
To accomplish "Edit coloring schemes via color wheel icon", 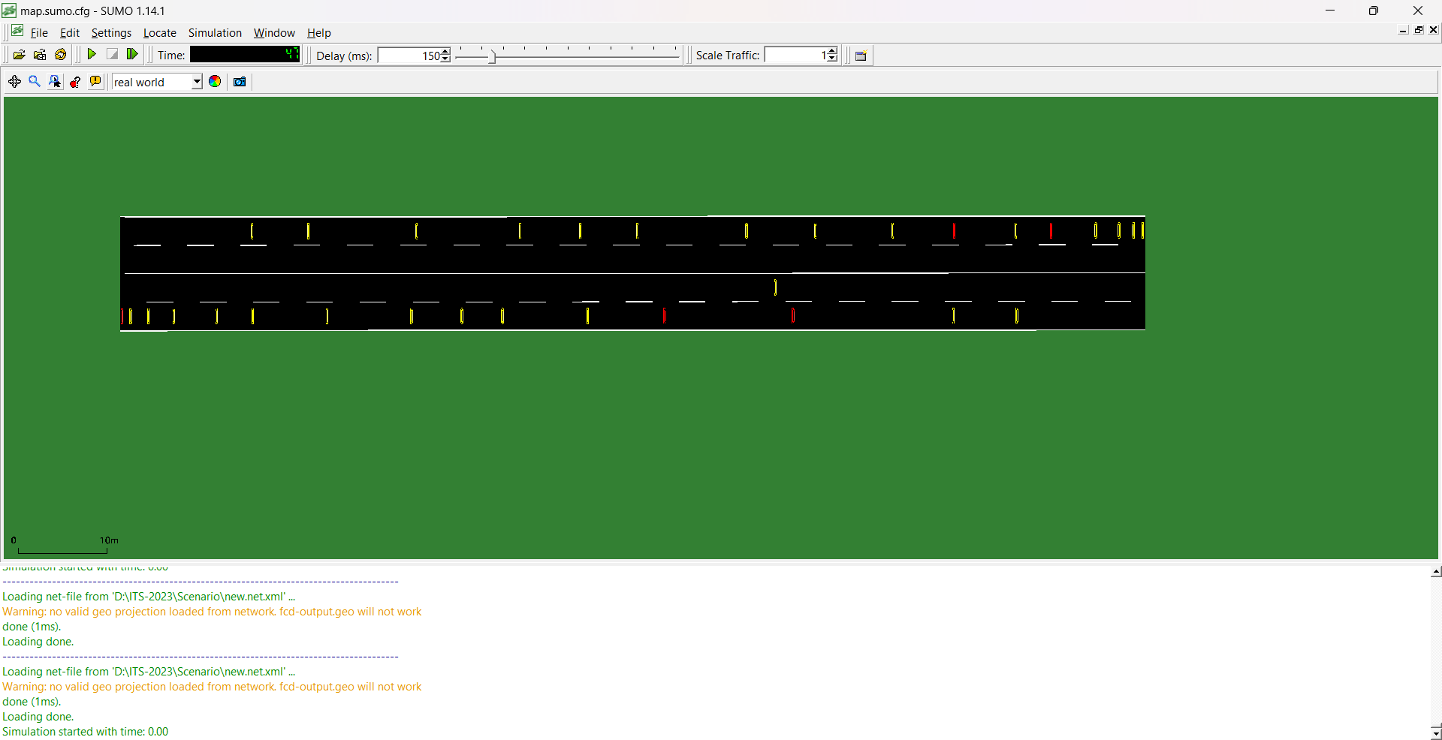I will 215,82.
